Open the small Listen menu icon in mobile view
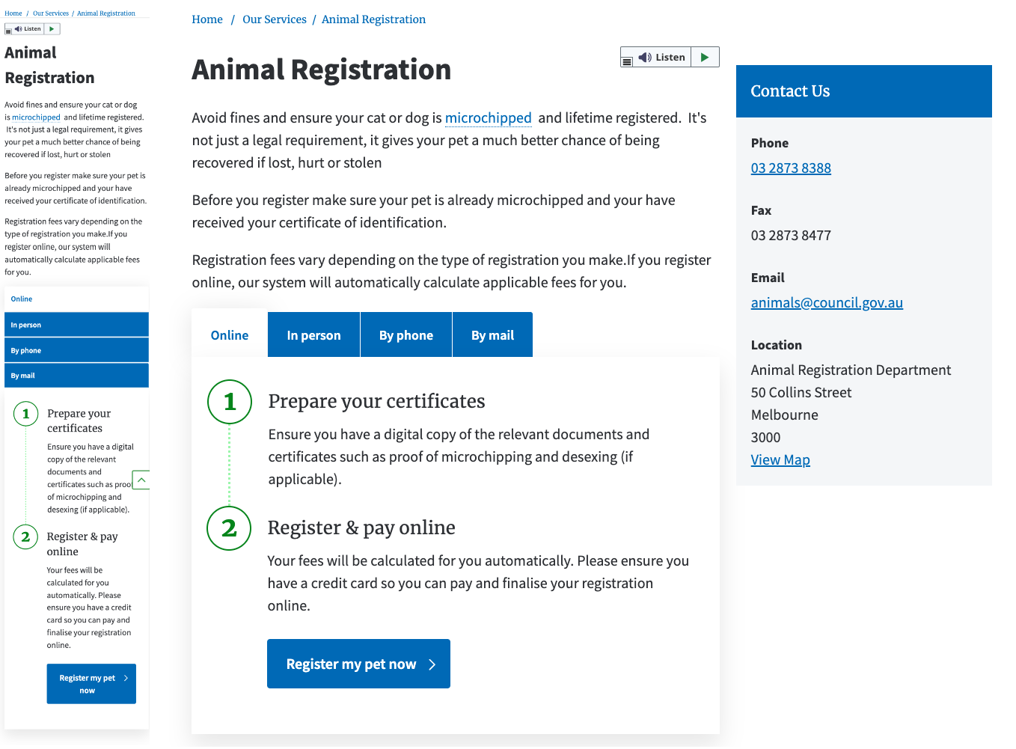The height and width of the screenshot is (749, 1016). point(8,31)
